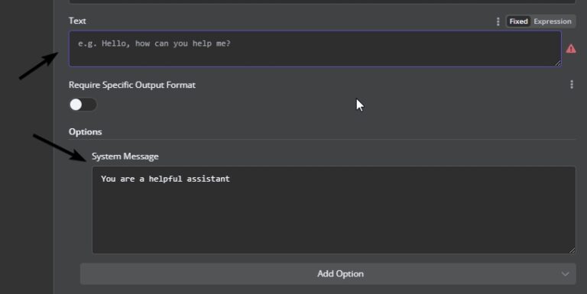The height and width of the screenshot is (294, 587).
Task: Expand the Add Option dropdown
Action: point(328,274)
